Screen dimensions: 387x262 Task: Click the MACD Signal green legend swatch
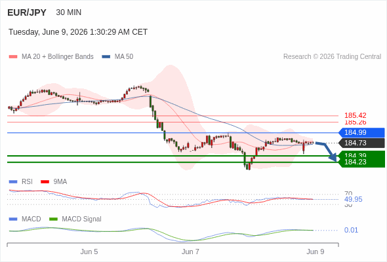53,219
